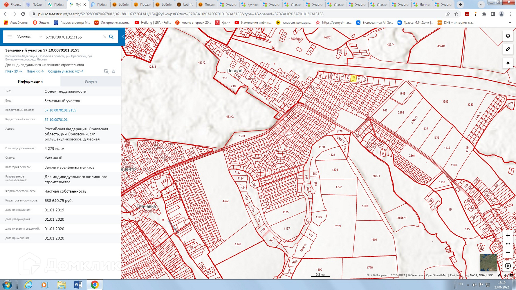The height and width of the screenshot is (290, 516).
Task: Open the hamburger menu in search bar
Action: (x=10, y=37)
